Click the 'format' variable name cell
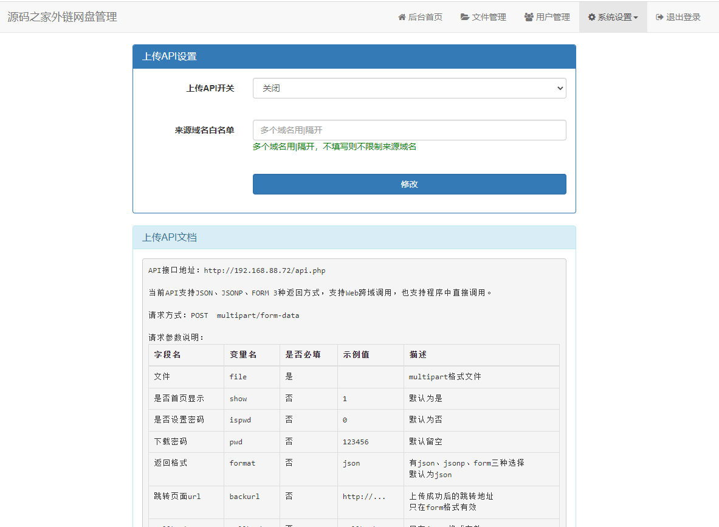 252,469
